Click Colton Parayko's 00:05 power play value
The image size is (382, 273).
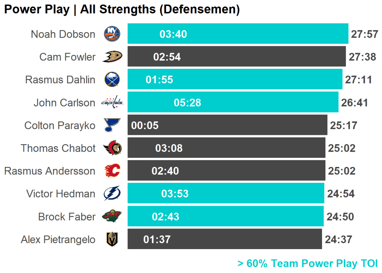(145, 125)
